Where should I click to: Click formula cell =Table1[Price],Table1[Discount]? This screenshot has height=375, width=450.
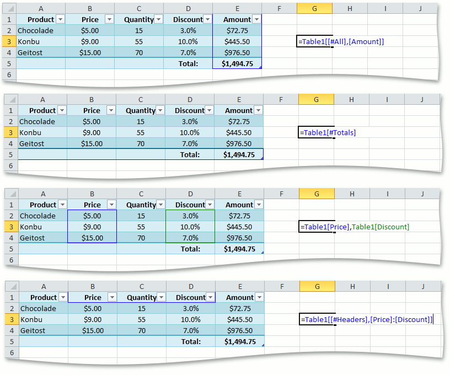click(x=317, y=227)
